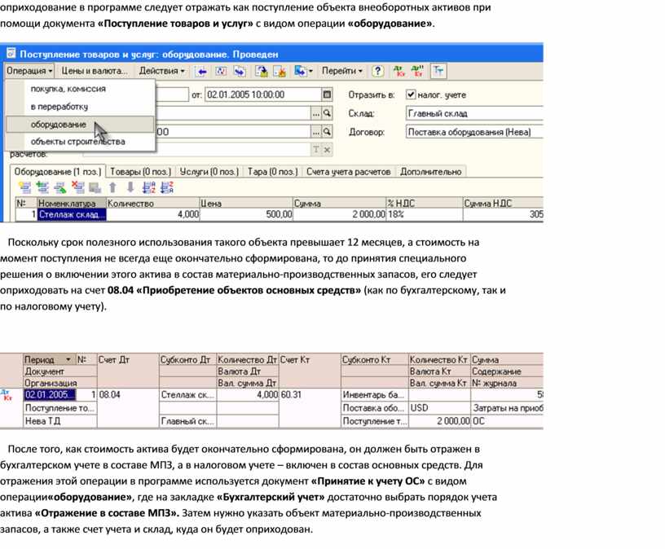Switch to the Товары (0 поз.) tab

point(140,172)
